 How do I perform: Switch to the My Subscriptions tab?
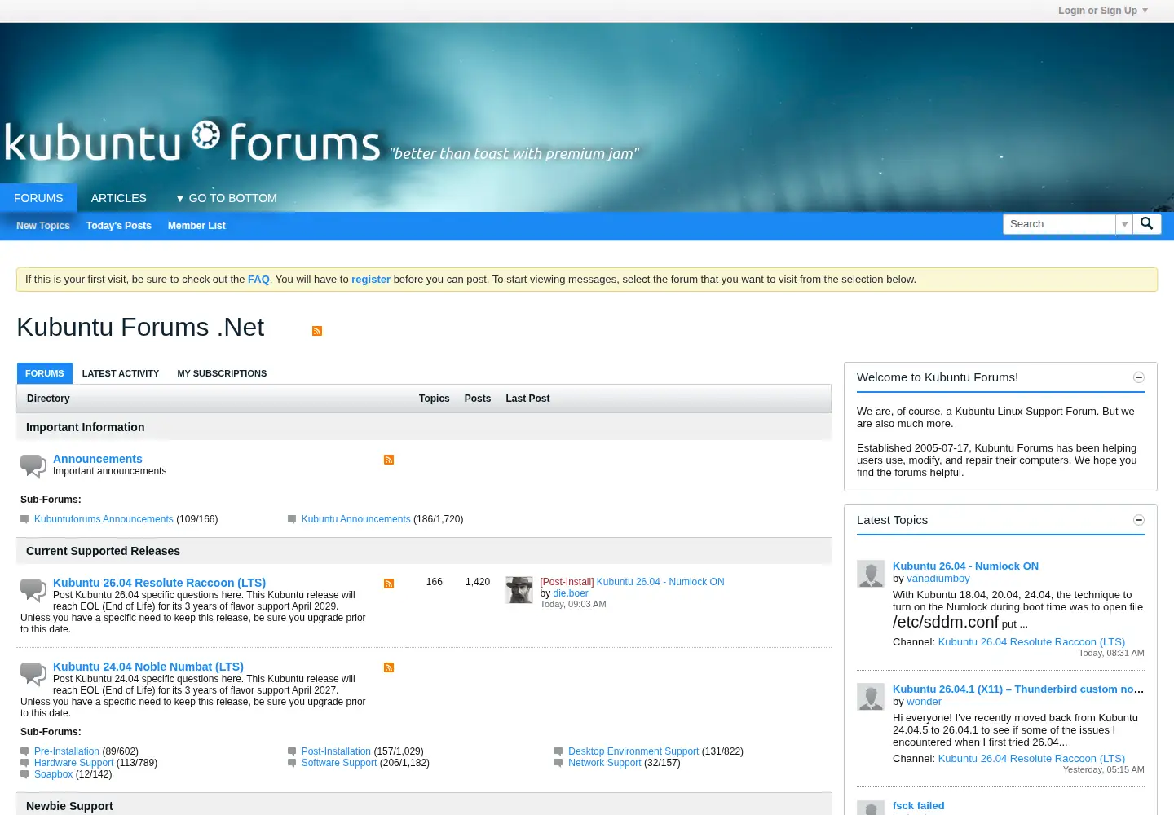(x=222, y=373)
